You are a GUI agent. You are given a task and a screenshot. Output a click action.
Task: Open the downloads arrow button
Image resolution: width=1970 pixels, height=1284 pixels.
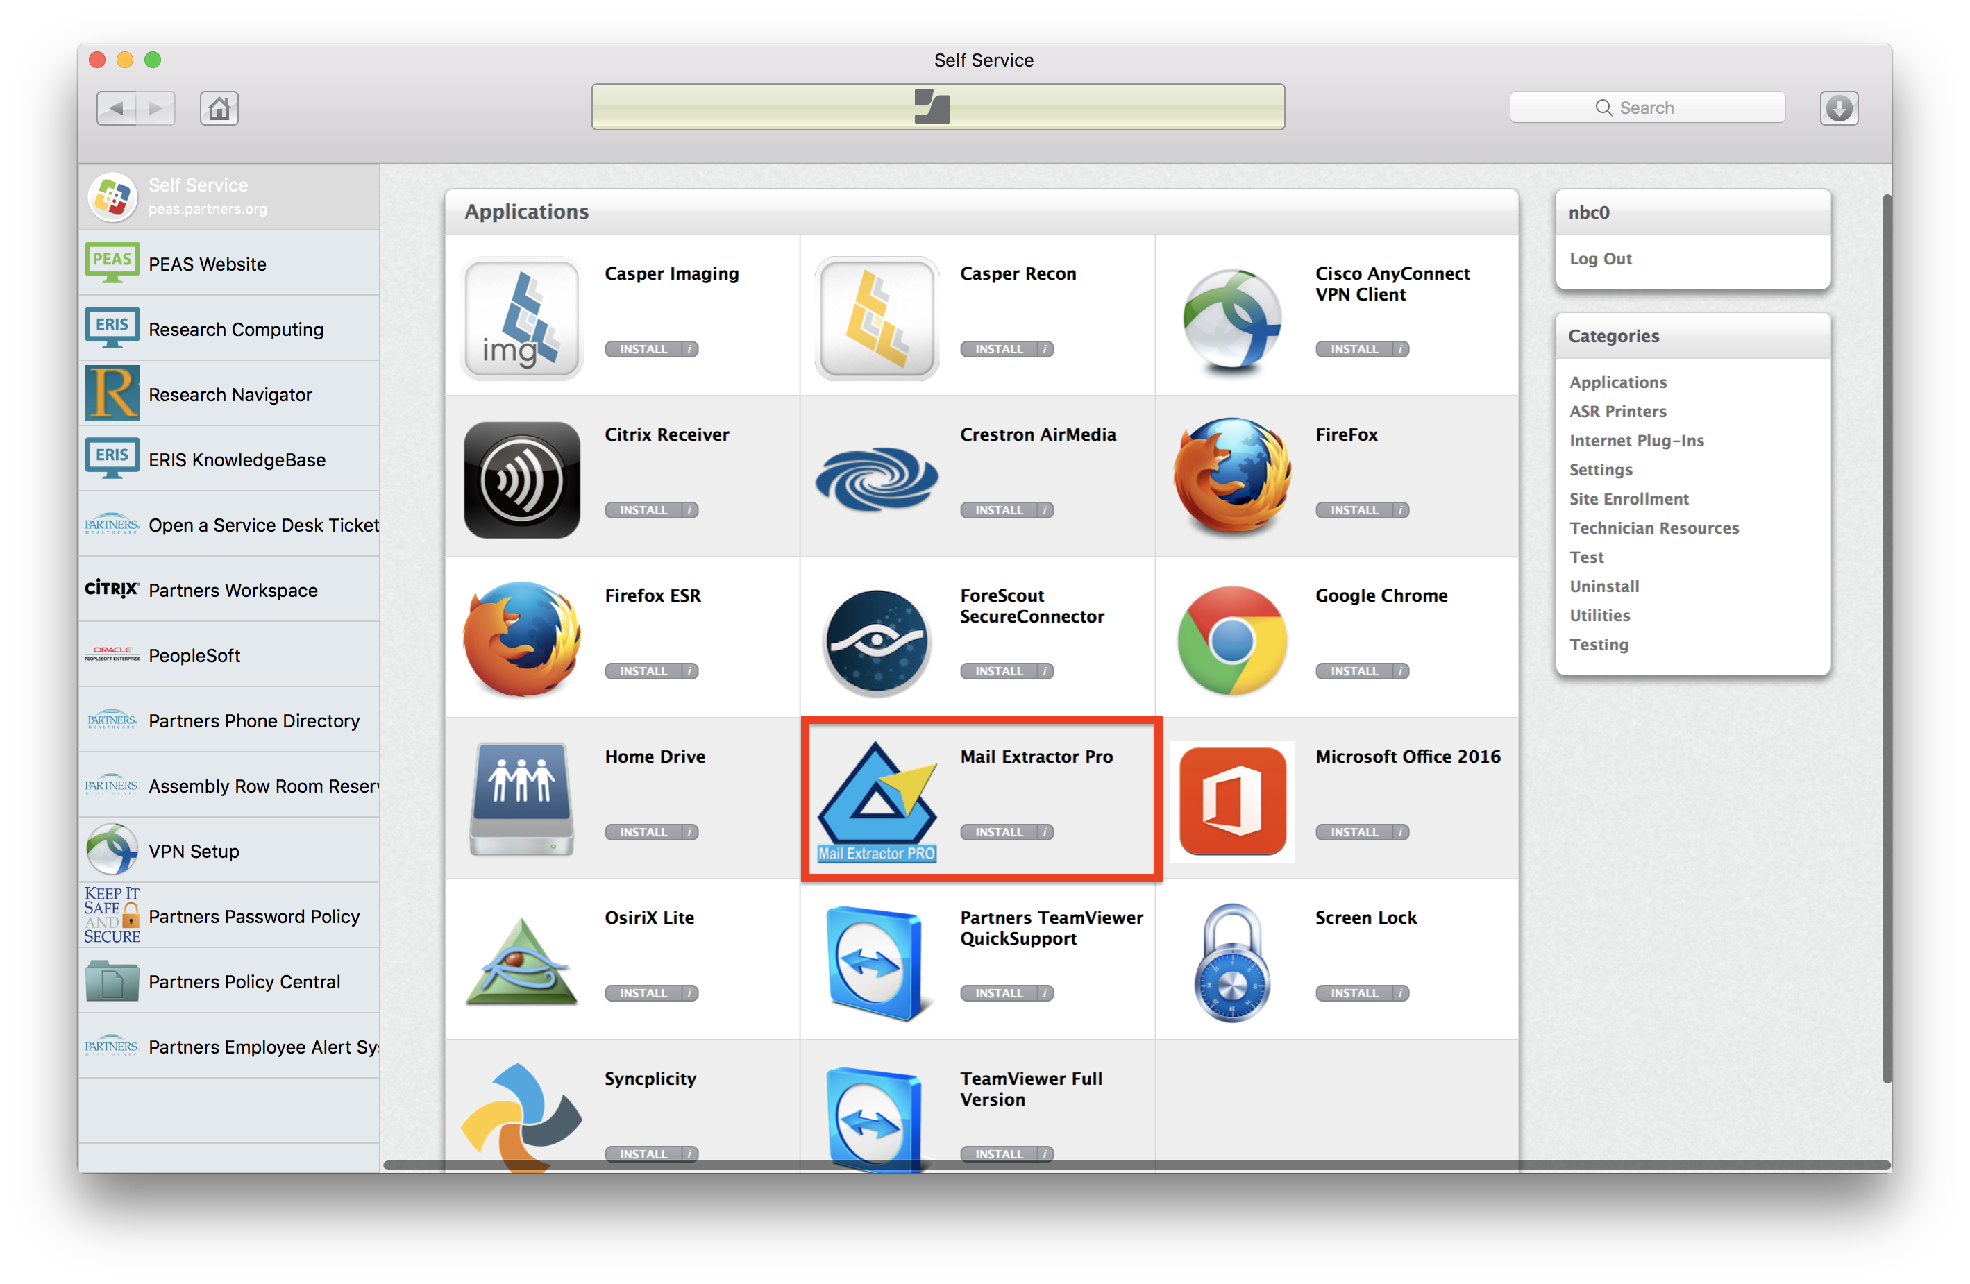[1838, 108]
